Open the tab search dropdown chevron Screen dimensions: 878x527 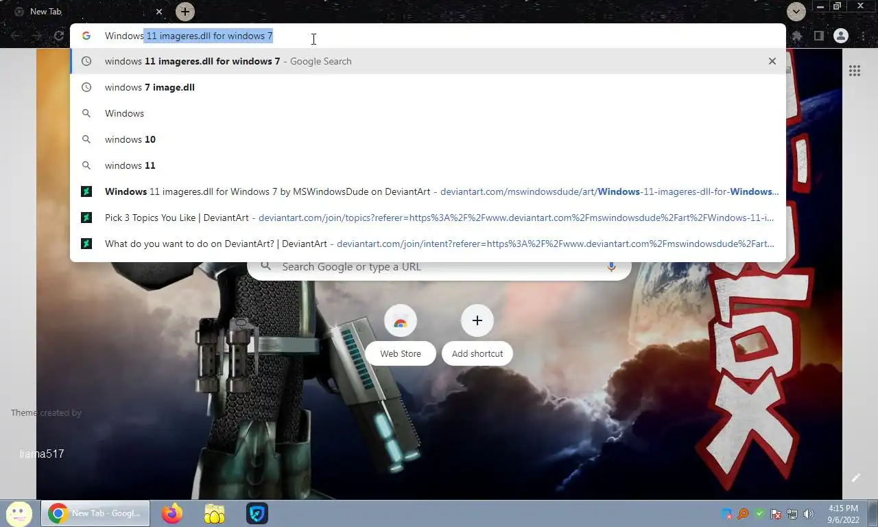pyautogui.click(x=796, y=11)
